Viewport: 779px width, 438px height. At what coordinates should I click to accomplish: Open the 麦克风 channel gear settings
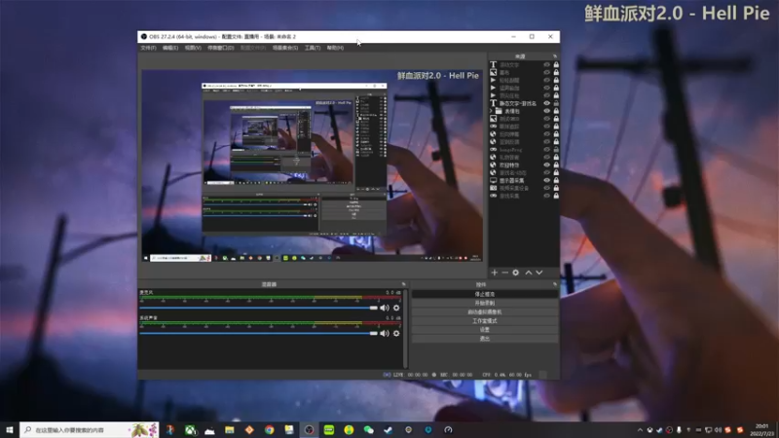(396, 308)
